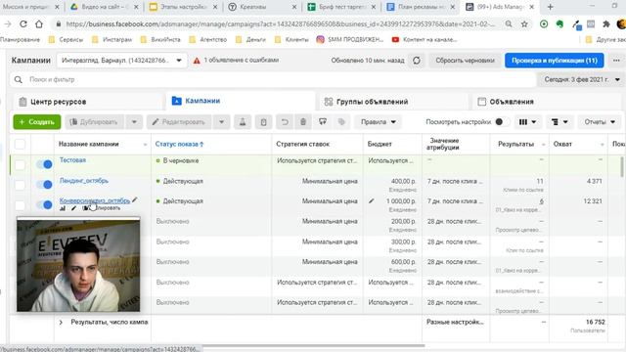Screen dimensions: 626x352
Task: Click the pencil icon beside Конверсии_квиз_октябрь name
Action: tap(135, 199)
